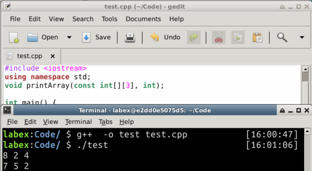Click the Paste clipboard icon

pyautogui.click(x=257, y=38)
